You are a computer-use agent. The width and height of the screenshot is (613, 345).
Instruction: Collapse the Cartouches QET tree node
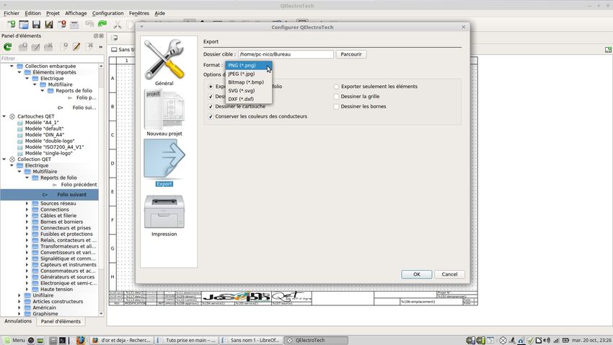click(x=4, y=116)
